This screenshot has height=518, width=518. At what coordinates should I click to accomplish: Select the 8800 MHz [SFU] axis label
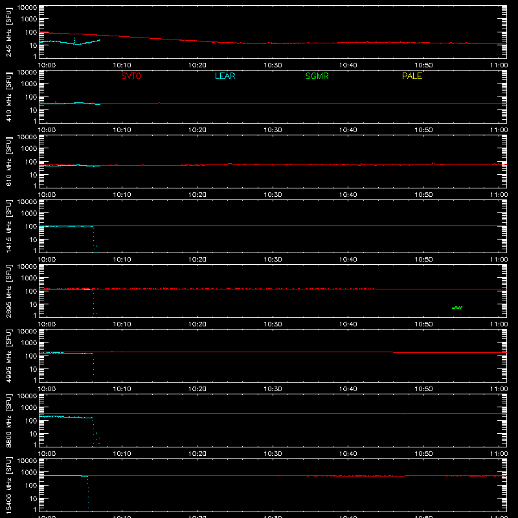8,420
